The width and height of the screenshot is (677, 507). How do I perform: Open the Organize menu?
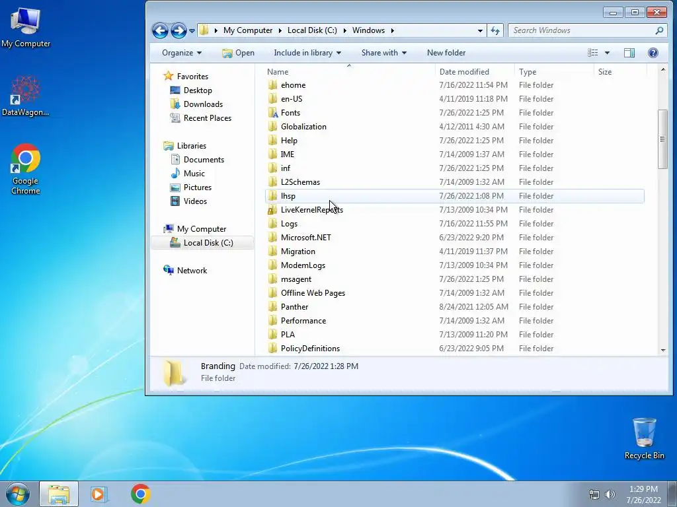[x=182, y=53]
